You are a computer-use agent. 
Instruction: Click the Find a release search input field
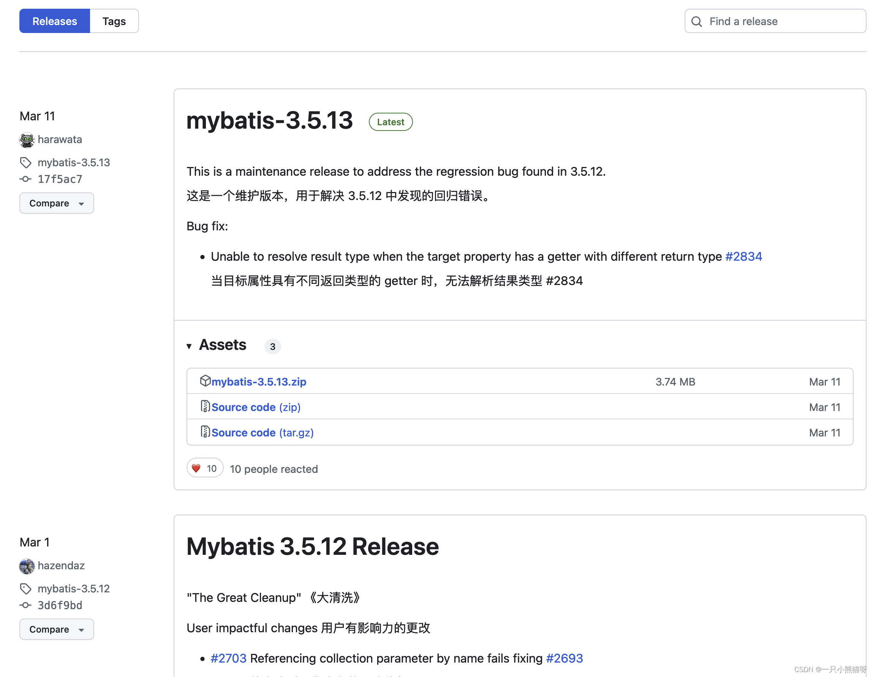tap(772, 21)
